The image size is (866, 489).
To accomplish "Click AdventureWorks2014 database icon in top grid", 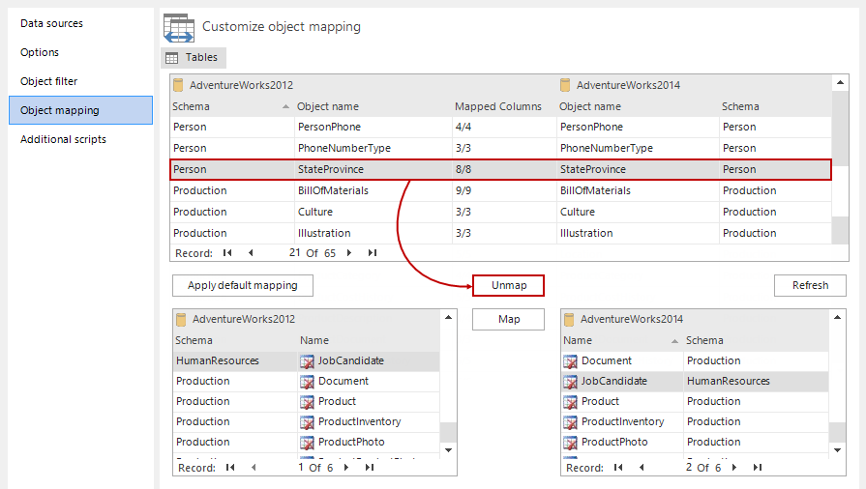I will point(565,85).
